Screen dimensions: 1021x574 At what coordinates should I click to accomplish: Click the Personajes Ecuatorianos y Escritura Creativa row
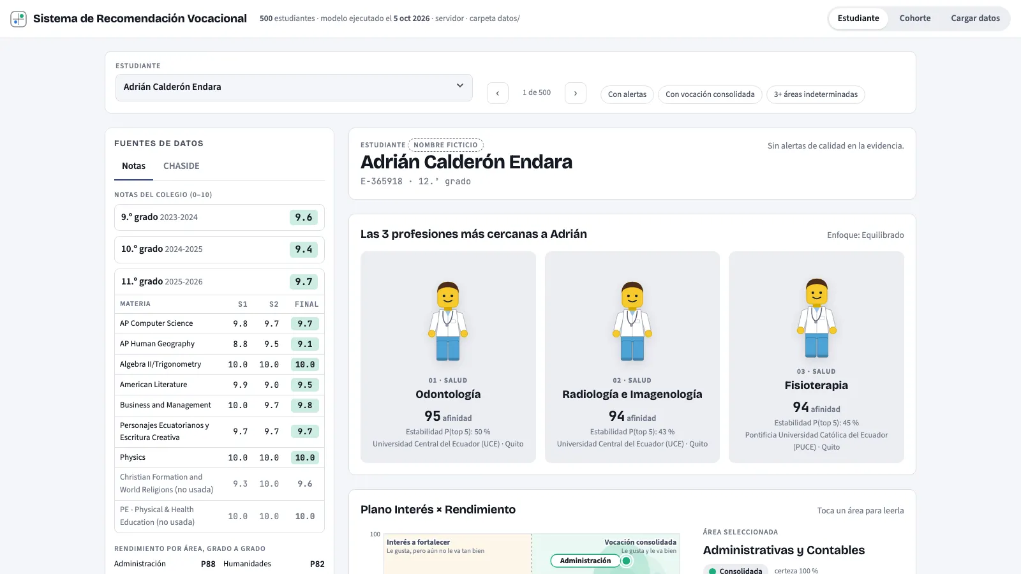click(220, 432)
